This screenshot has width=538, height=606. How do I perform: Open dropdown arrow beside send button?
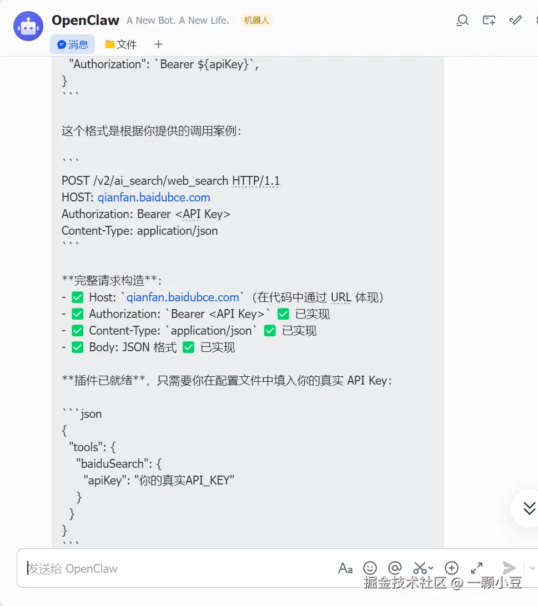coord(532,568)
